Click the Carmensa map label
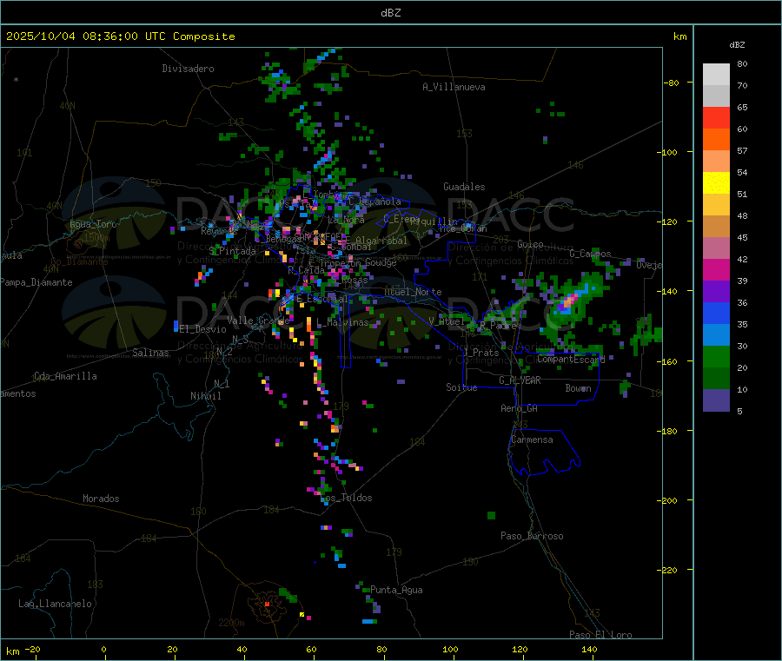Viewport: 782px width, 661px height. (532, 440)
